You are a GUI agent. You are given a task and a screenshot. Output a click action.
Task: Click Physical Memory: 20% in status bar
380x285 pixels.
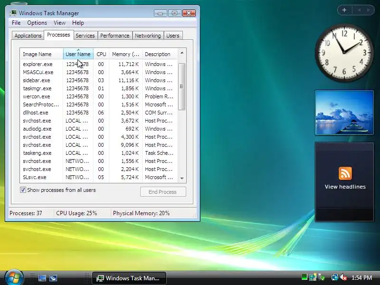point(141,213)
